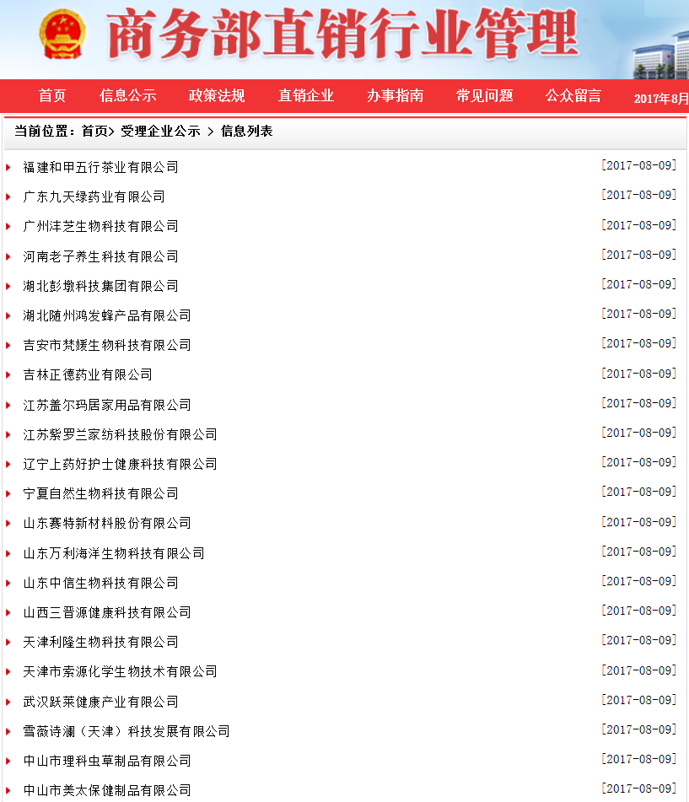The width and height of the screenshot is (689, 802).
Task: Click red arrow bullet beside 吉林正德药业有限公司
Action: (8, 375)
